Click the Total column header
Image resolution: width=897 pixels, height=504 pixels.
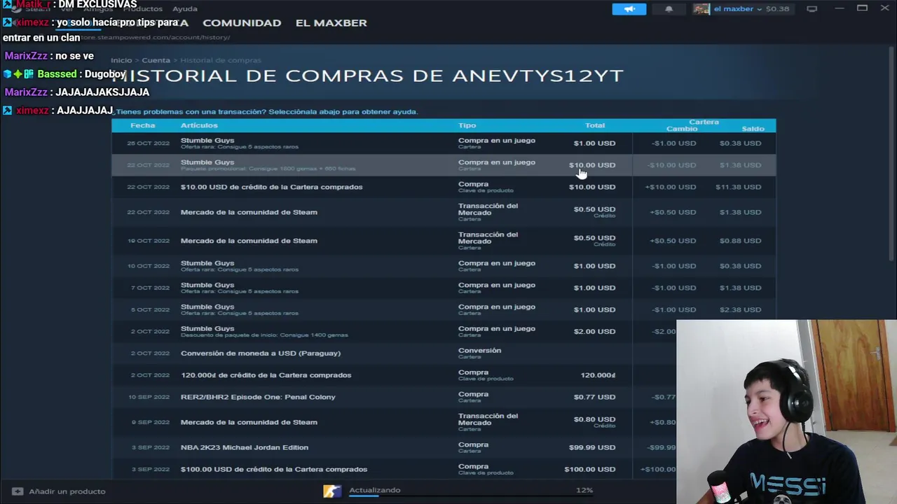pyautogui.click(x=595, y=125)
